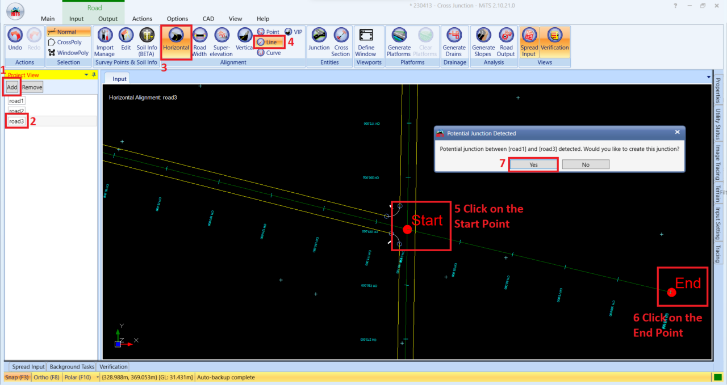The height and width of the screenshot is (385, 727).
Task: Switch to the Main ribbon tab
Action: (x=47, y=18)
